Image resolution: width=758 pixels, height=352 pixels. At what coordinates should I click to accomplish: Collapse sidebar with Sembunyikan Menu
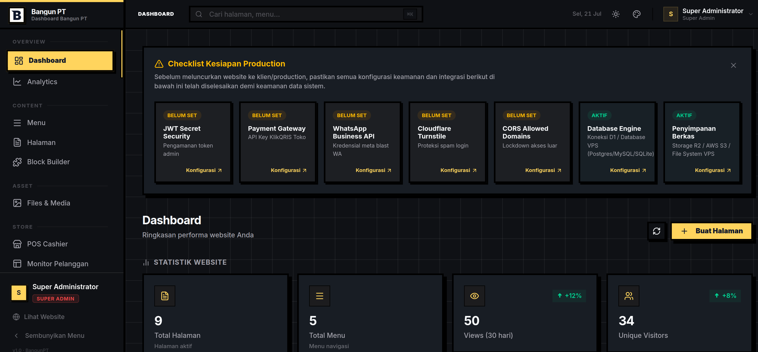click(x=49, y=336)
